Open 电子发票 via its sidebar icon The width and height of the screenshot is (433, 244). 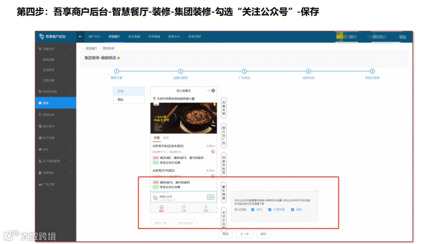pos(40,138)
